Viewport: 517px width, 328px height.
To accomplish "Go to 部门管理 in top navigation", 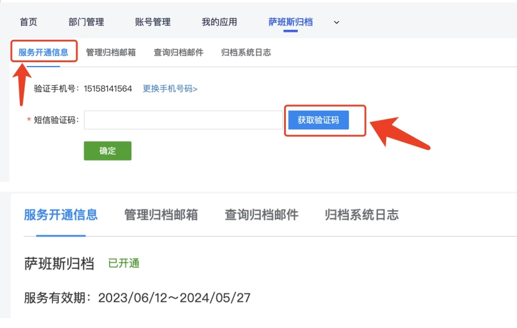I will click(x=86, y=22).
